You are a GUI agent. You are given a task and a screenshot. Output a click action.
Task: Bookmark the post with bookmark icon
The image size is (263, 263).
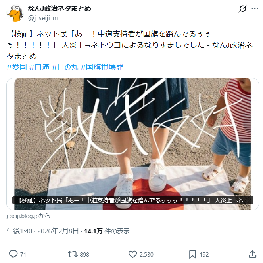pyautogui.click(x=192, y=254)
